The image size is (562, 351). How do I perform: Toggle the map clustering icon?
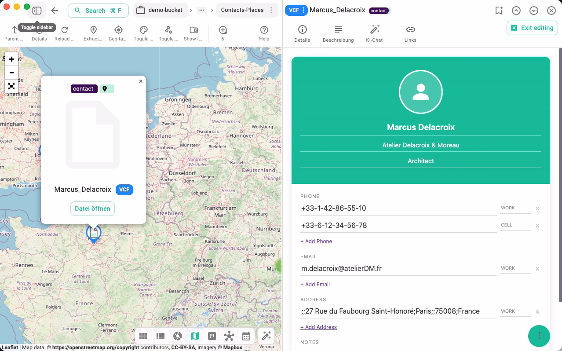[168, 30]
